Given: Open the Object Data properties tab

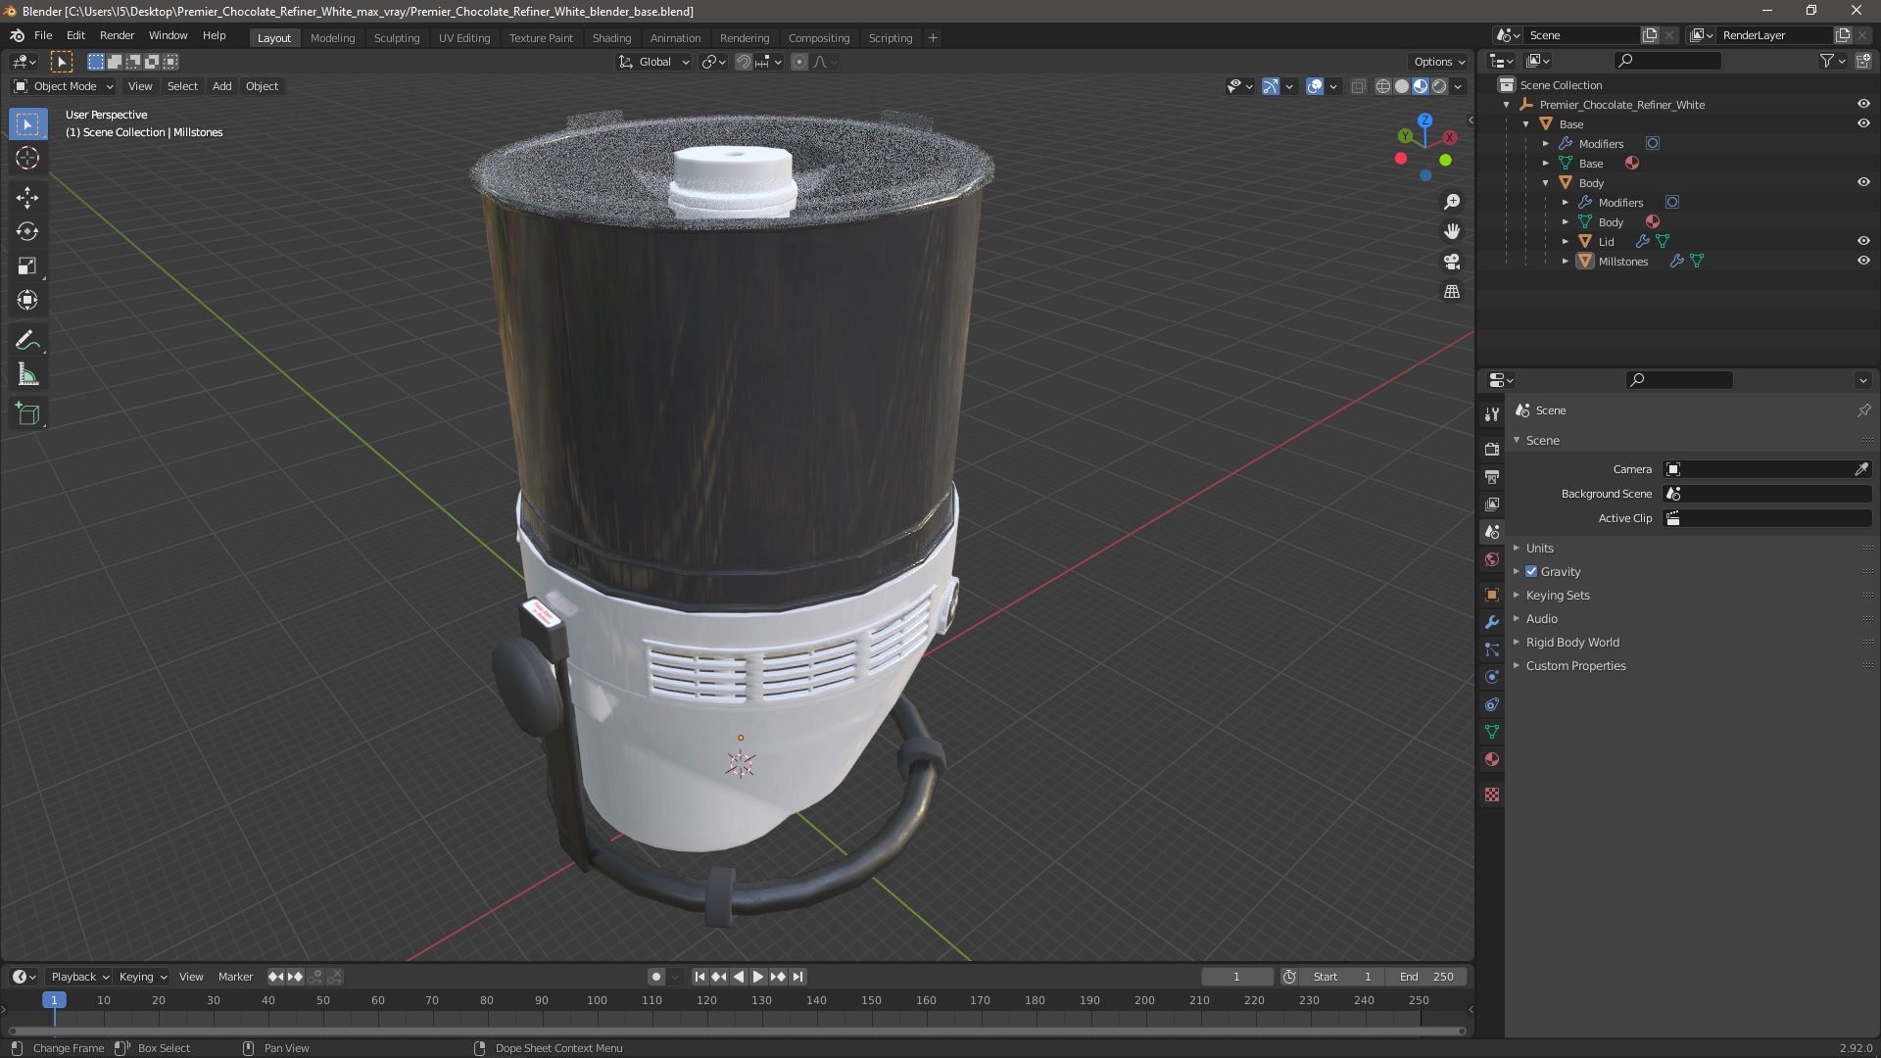Looking at the screenshot, I should [x=1492, y=732].
